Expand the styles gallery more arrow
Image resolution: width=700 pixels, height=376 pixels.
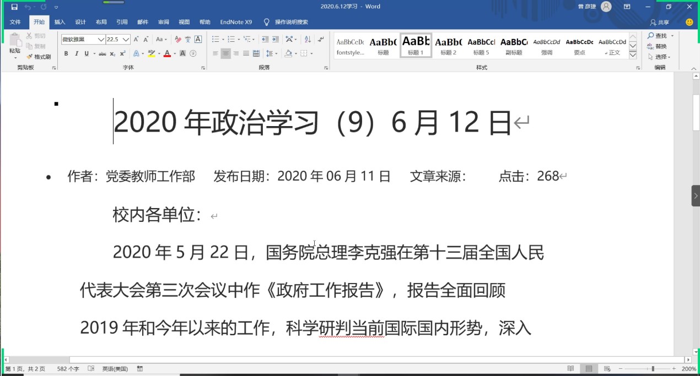(x=633, y=56)
